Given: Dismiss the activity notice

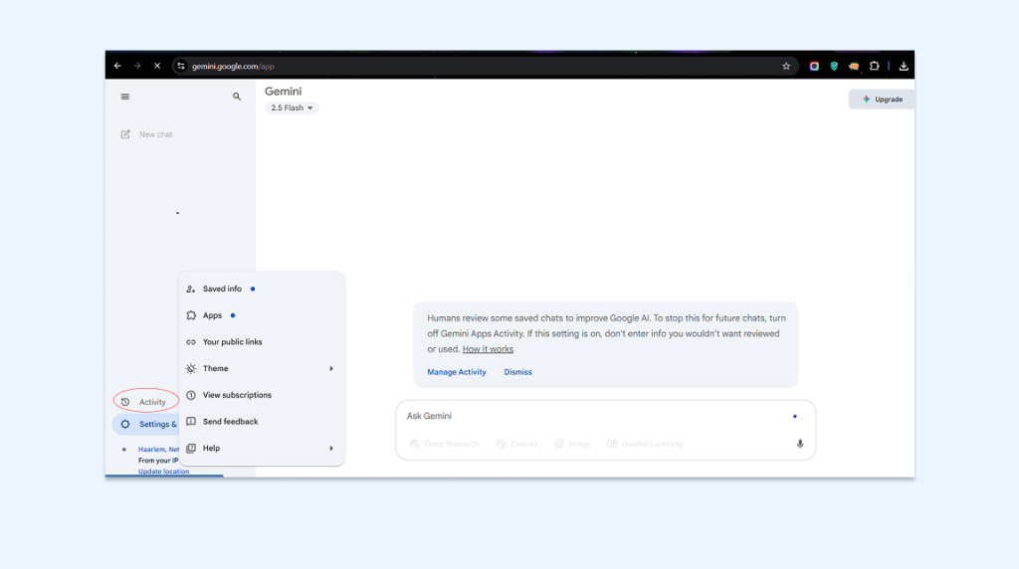Looking at the screenshot, I should [517, 372].
